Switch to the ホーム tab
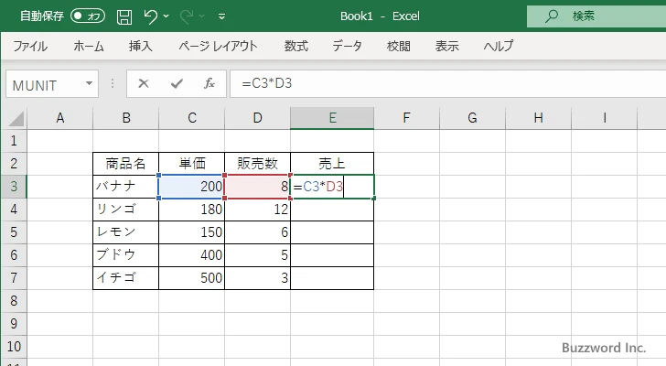Image resolution: width=666 pixels, height=366 pixels. coord(89,46)
